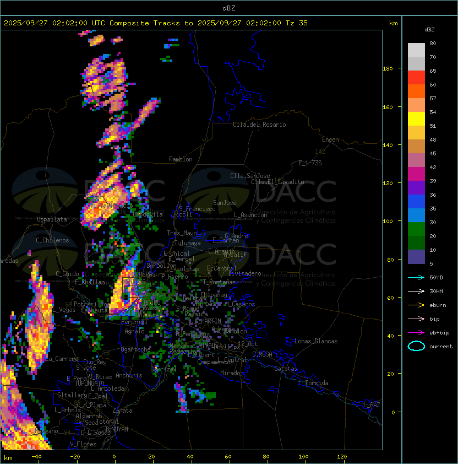Image resolution: width=458 pixels, height=464 pixels.
Task: Click the 'C_Chilenos' map label
Action: pyautogui.click(x=52, y=240)
